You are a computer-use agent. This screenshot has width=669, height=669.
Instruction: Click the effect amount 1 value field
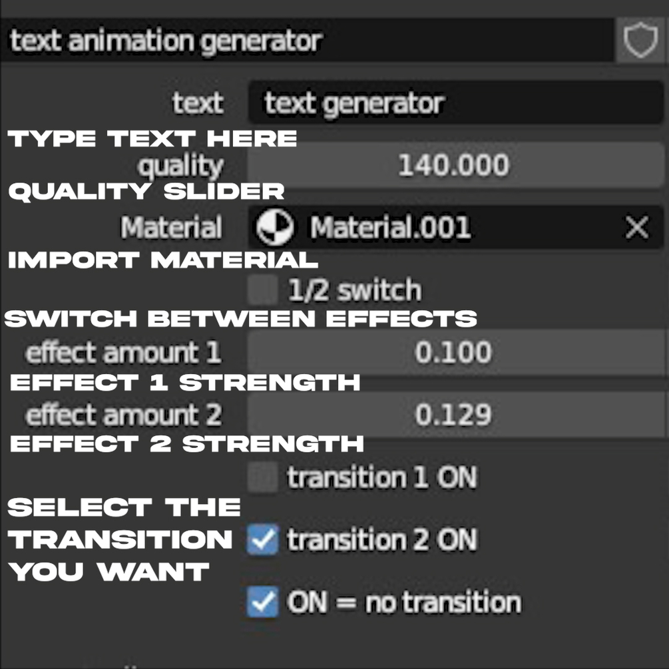coord(454,352)
